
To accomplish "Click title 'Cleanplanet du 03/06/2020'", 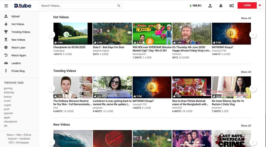I will [x=69, y=47].
